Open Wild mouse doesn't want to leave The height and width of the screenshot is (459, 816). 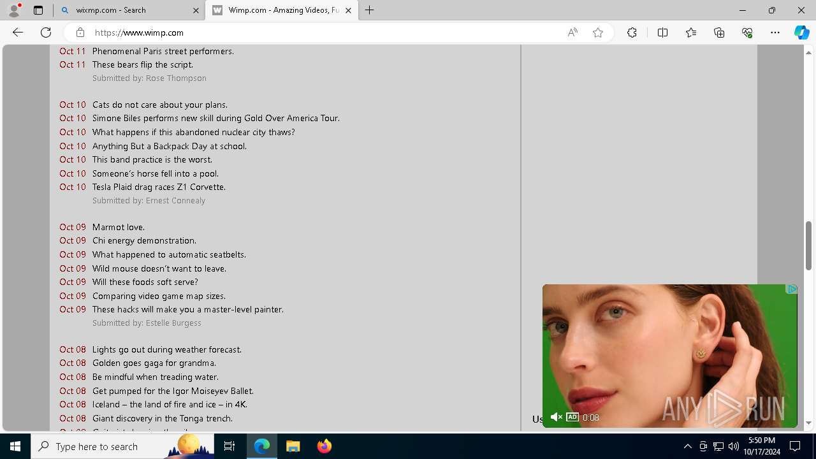(x=159, y=268)
